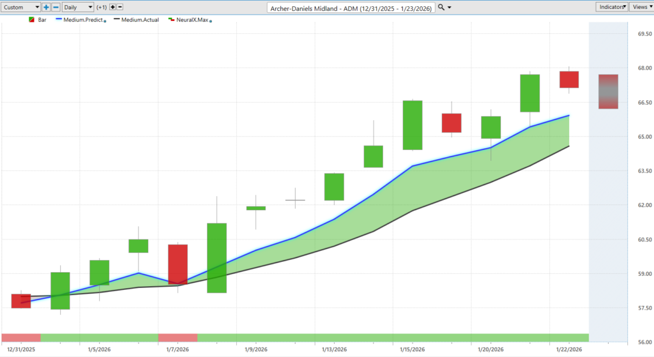Open the Indicators dropdown
Viewport: 654px width, 357px height.
611,6
